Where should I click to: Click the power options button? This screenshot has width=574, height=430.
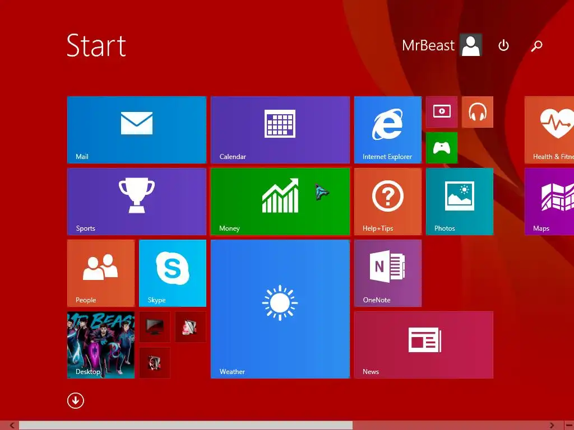coord(504,45)
